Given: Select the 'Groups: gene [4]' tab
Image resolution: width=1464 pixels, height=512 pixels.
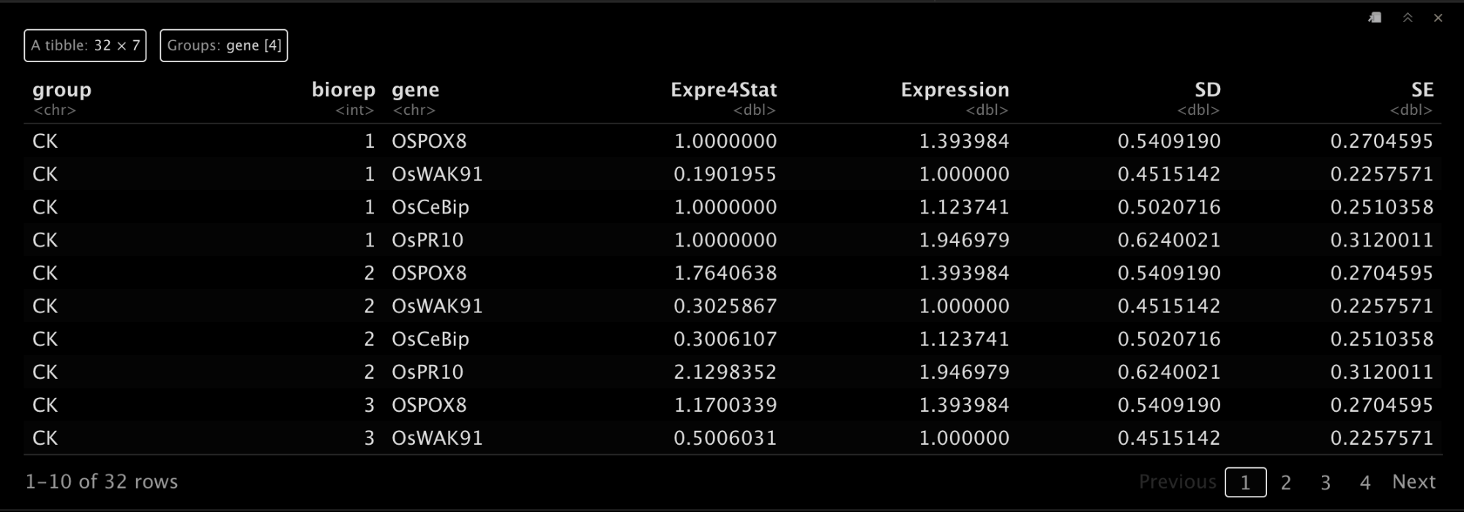Looking at the screenshot, I should point(224,45).
